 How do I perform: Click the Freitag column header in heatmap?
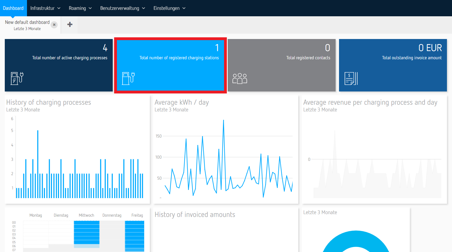click(x=137, y=215)
